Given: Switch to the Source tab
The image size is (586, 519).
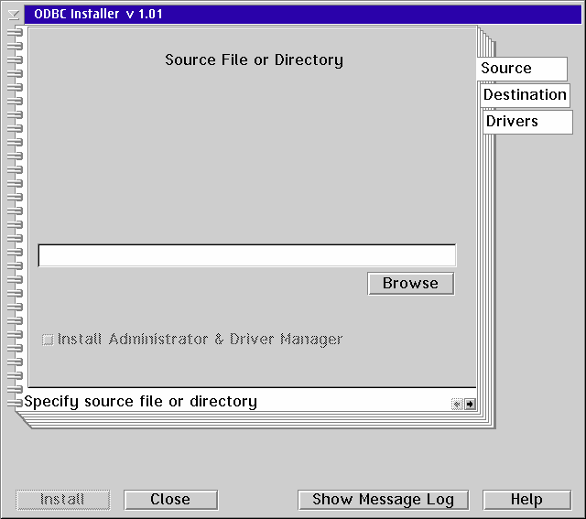Looking at the screenshot, I should click(x=522, y=69).
